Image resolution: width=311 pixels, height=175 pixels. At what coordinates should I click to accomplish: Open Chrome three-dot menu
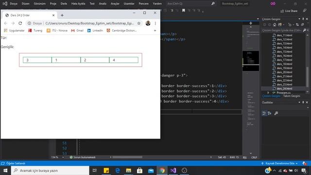tap(155, 23)
